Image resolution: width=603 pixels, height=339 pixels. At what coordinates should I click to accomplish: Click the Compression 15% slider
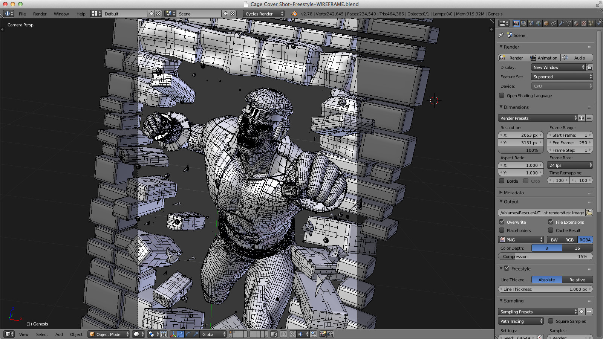point(545,256)
